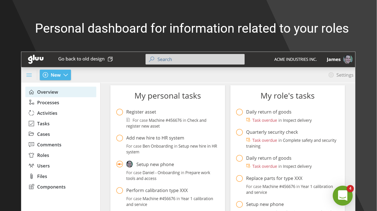This screenshot has height=211, width=377.
Task: Click the Settings gear icon
Action: coord(331,75)
